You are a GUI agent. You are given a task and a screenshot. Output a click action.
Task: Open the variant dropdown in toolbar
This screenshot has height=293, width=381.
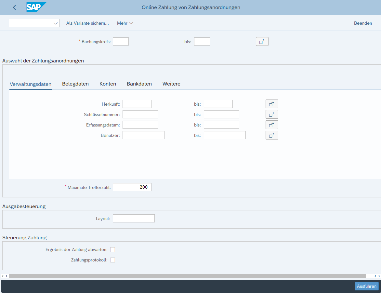[55, 23]
